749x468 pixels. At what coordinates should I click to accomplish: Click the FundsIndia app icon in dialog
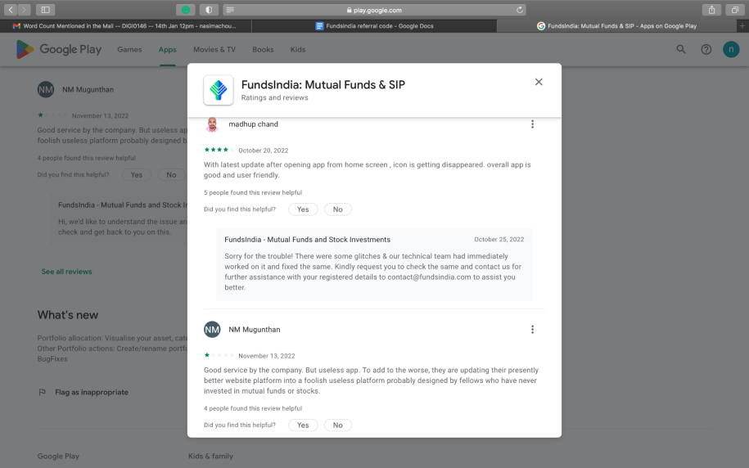219,90
